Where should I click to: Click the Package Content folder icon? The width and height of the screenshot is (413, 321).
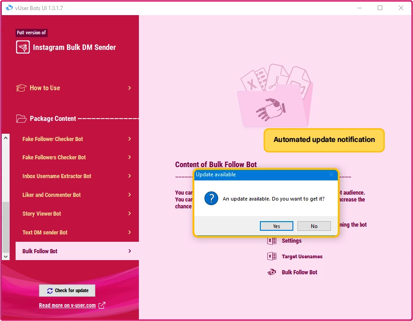pyautogui.click(x=21, y=119)
